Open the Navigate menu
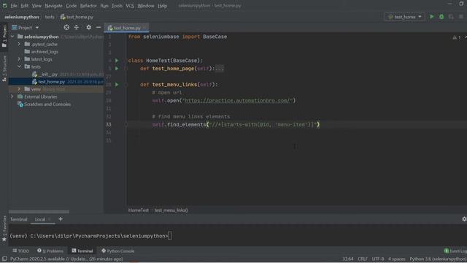The image size is (467, 263). tap(53, 6)
